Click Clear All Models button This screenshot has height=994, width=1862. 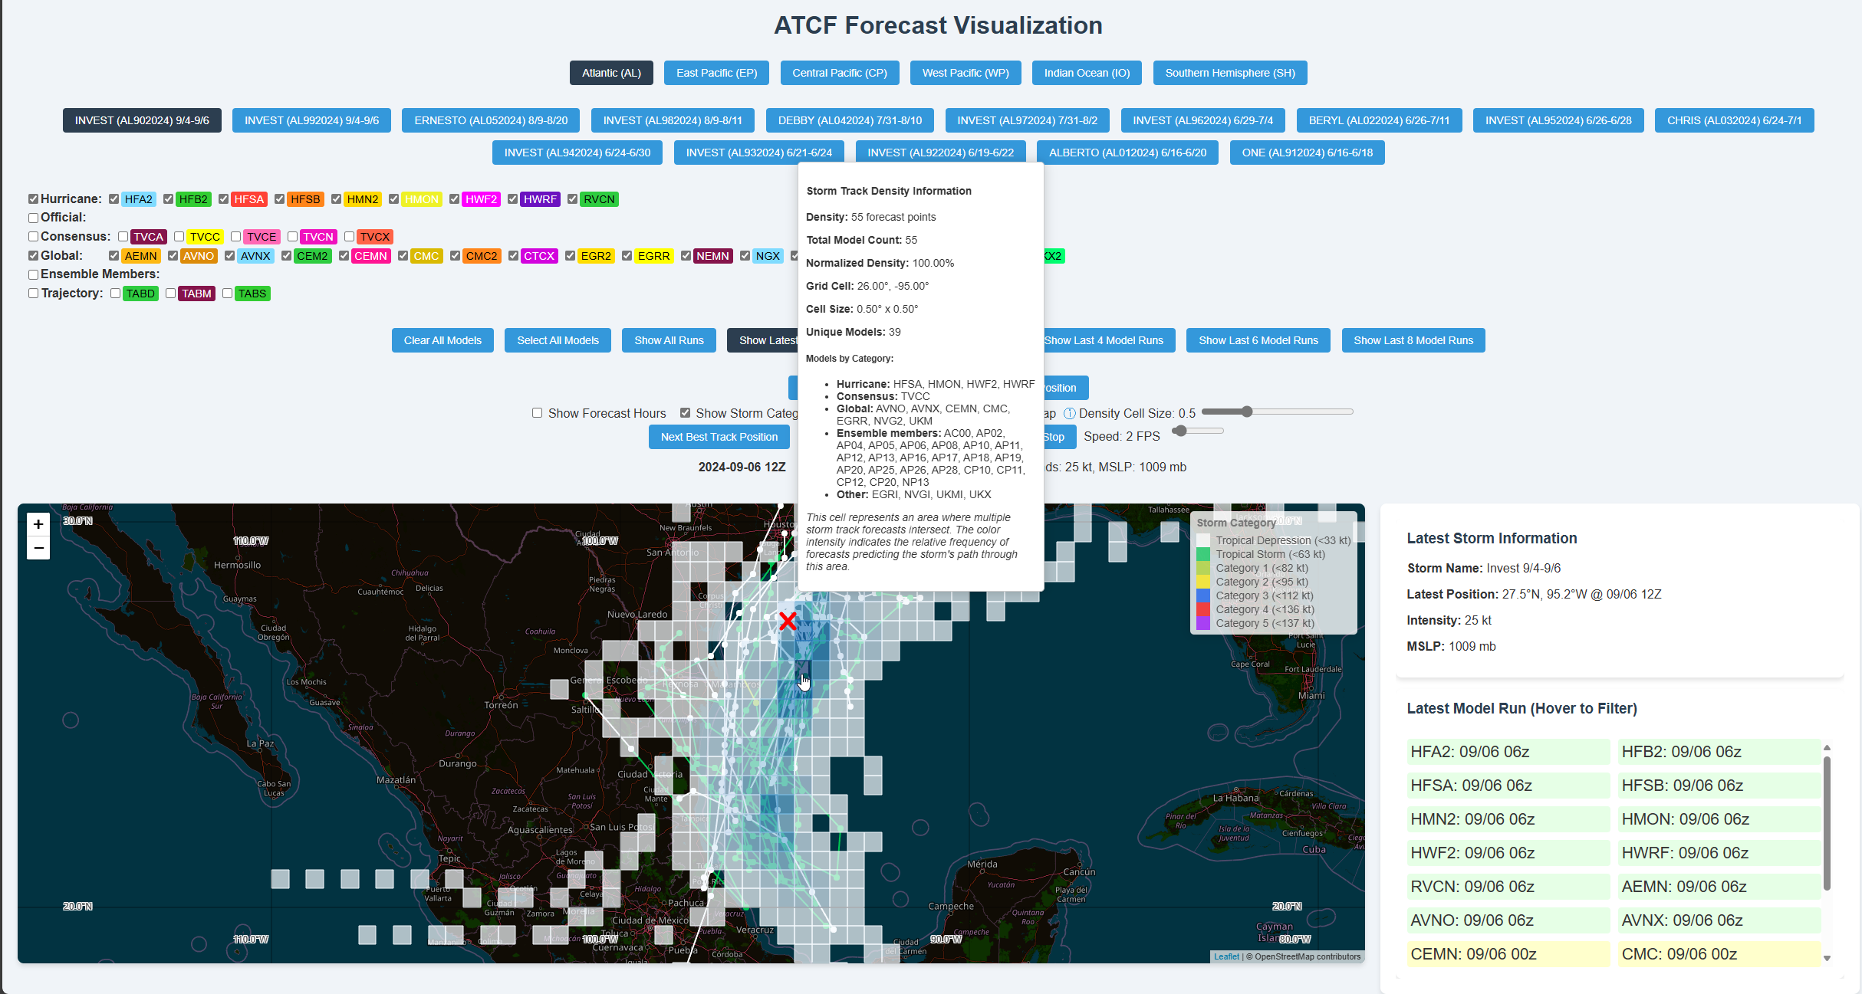click(442, 340)
